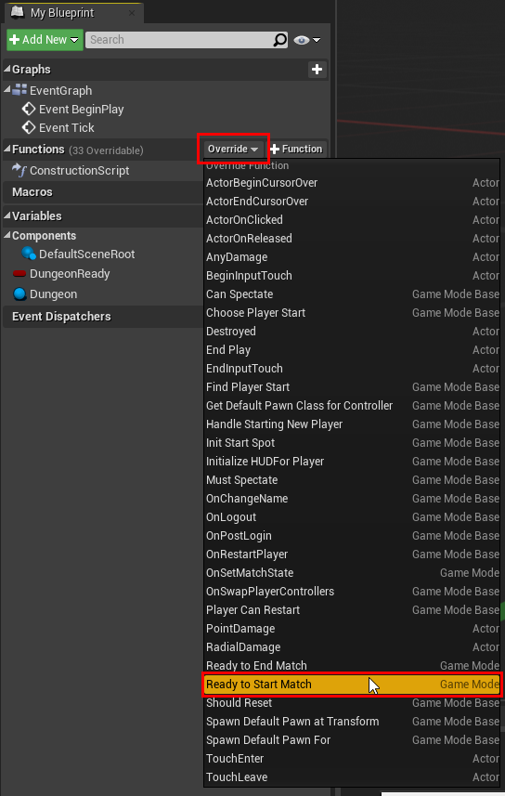Close the My Blueprint tab

(x=132, y=13)
